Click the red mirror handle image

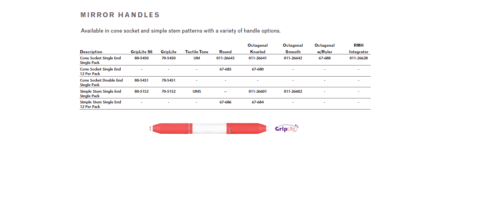(x=209, y=128)
